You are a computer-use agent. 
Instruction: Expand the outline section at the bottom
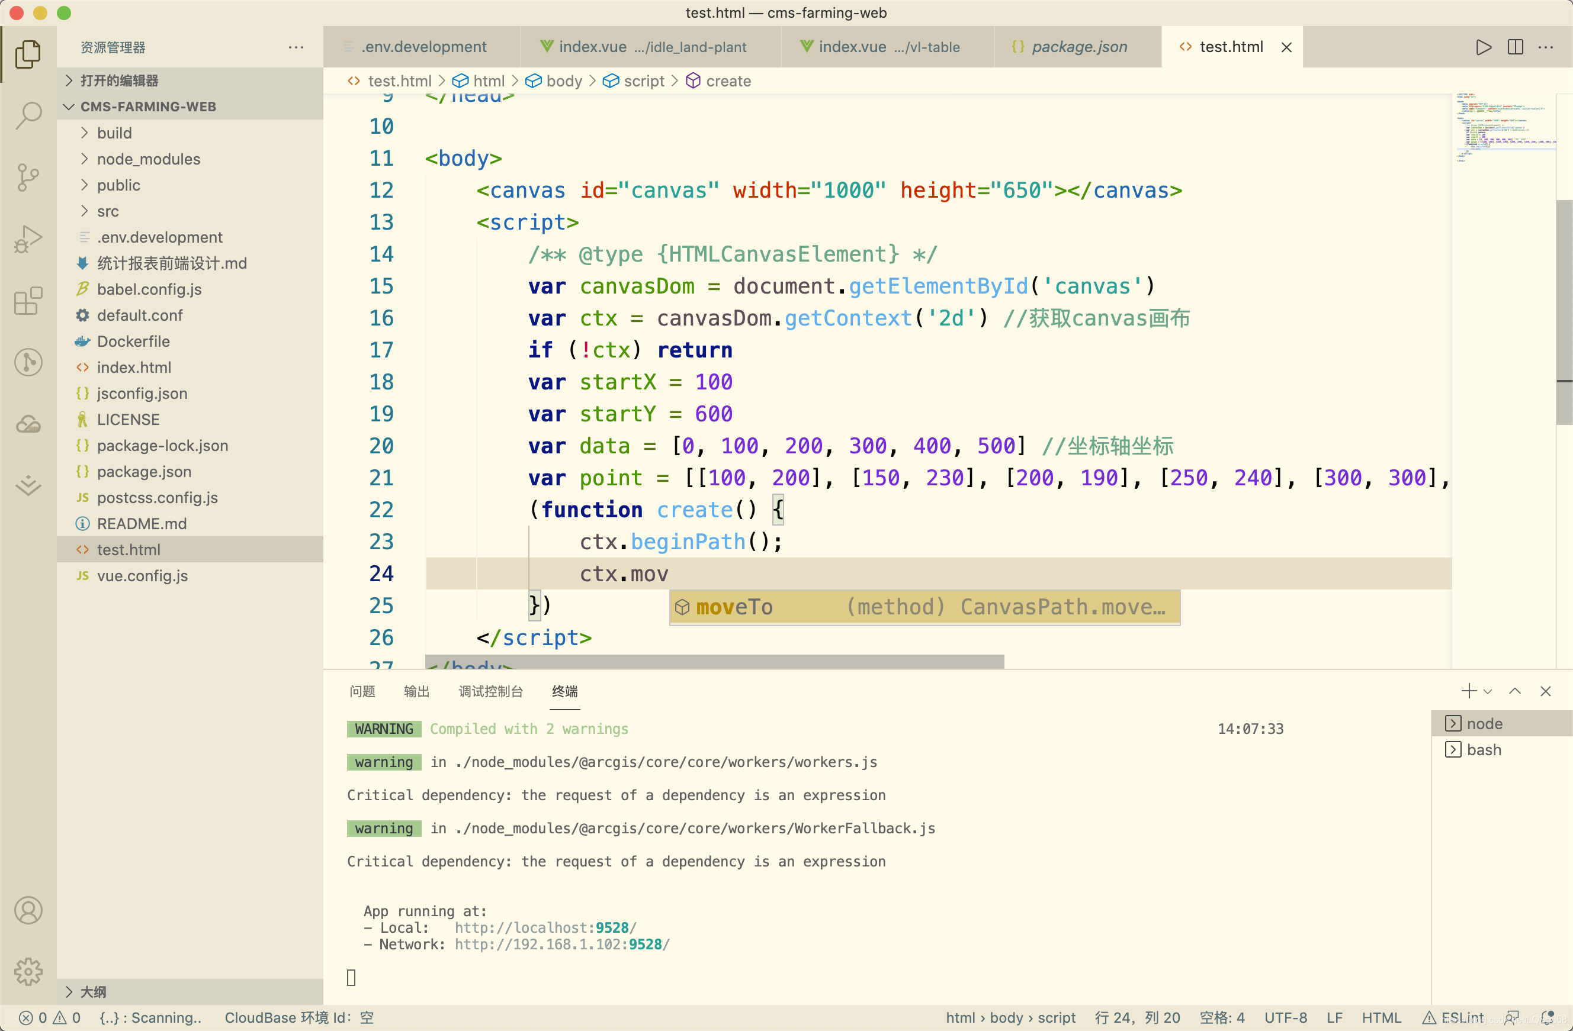click(x=190, y=991)
